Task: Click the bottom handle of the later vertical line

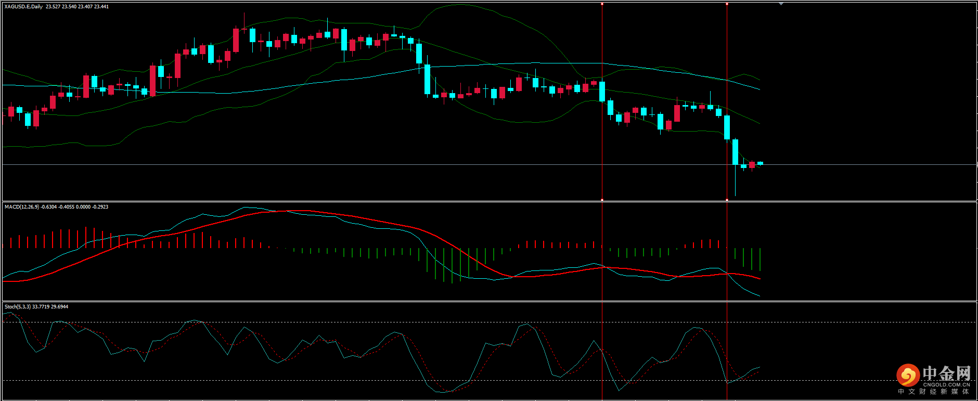Action: coord(727,199)
